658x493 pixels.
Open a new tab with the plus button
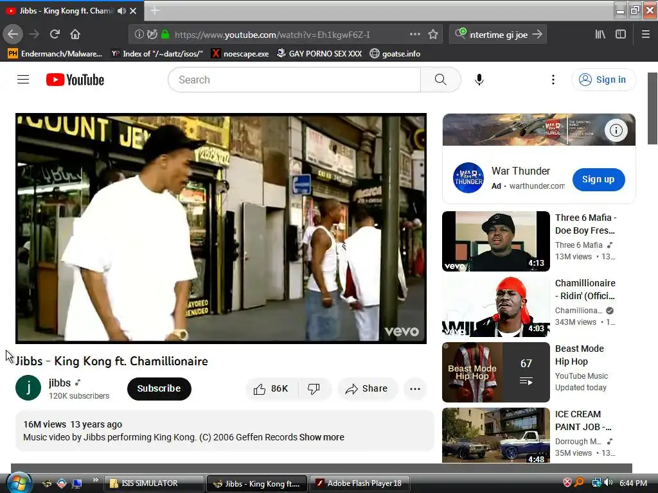(155, 10)
